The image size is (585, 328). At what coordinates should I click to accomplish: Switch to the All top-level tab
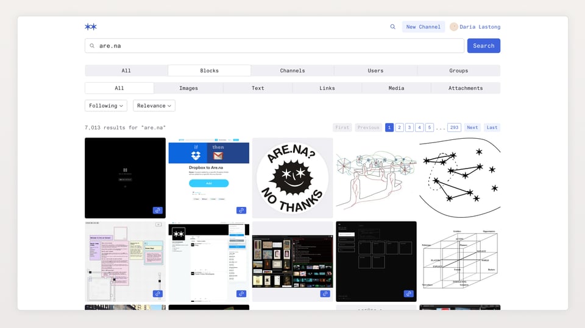[126, 71]
